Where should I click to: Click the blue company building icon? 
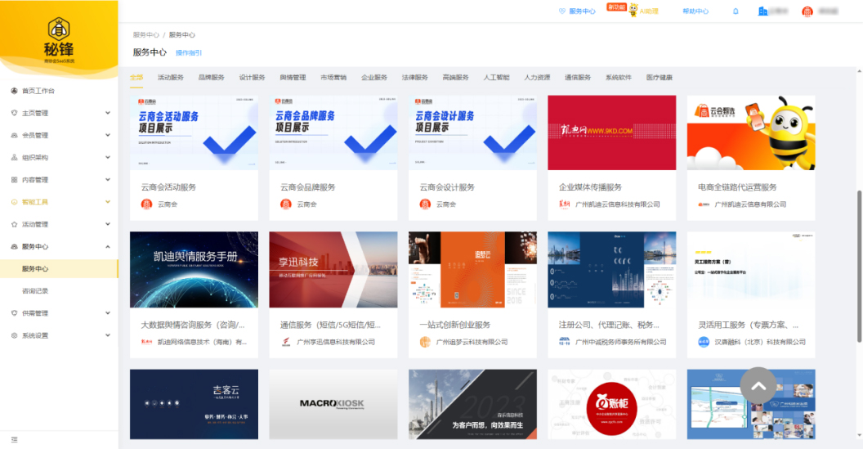[762, 11]
